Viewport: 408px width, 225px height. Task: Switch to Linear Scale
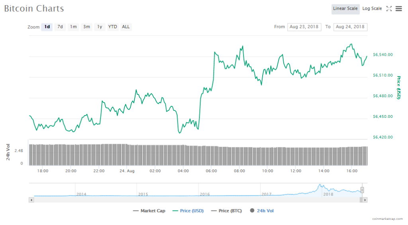point(345,9)
